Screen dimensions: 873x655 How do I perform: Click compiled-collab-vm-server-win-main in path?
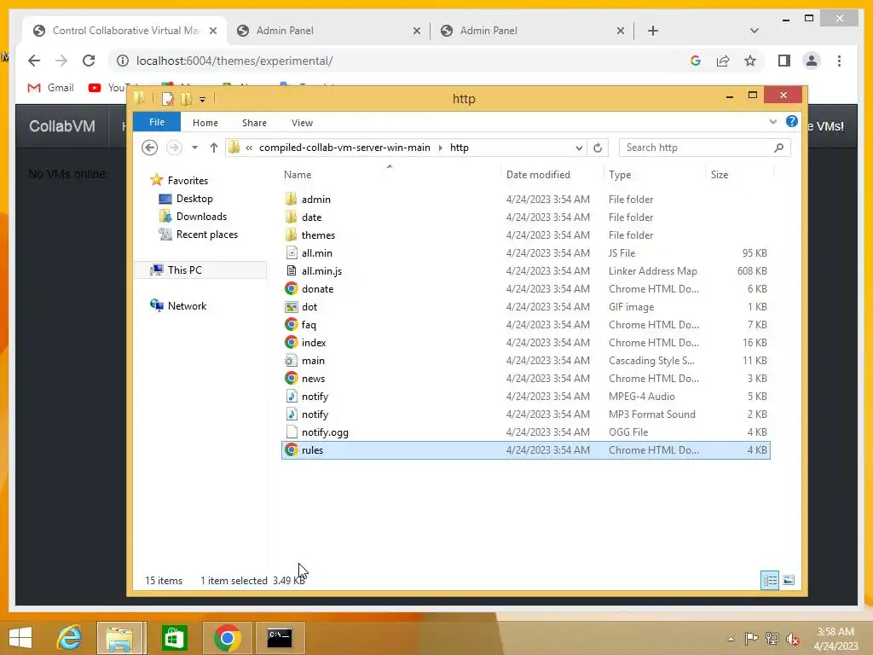tap(344, 148)
